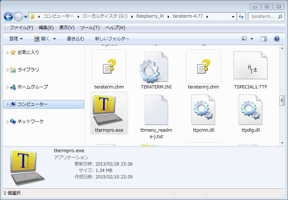The width and height of the screenshot is (288, 200).
Task: Click the サイズ value 1.34 MB
Action: click(104, 171)
